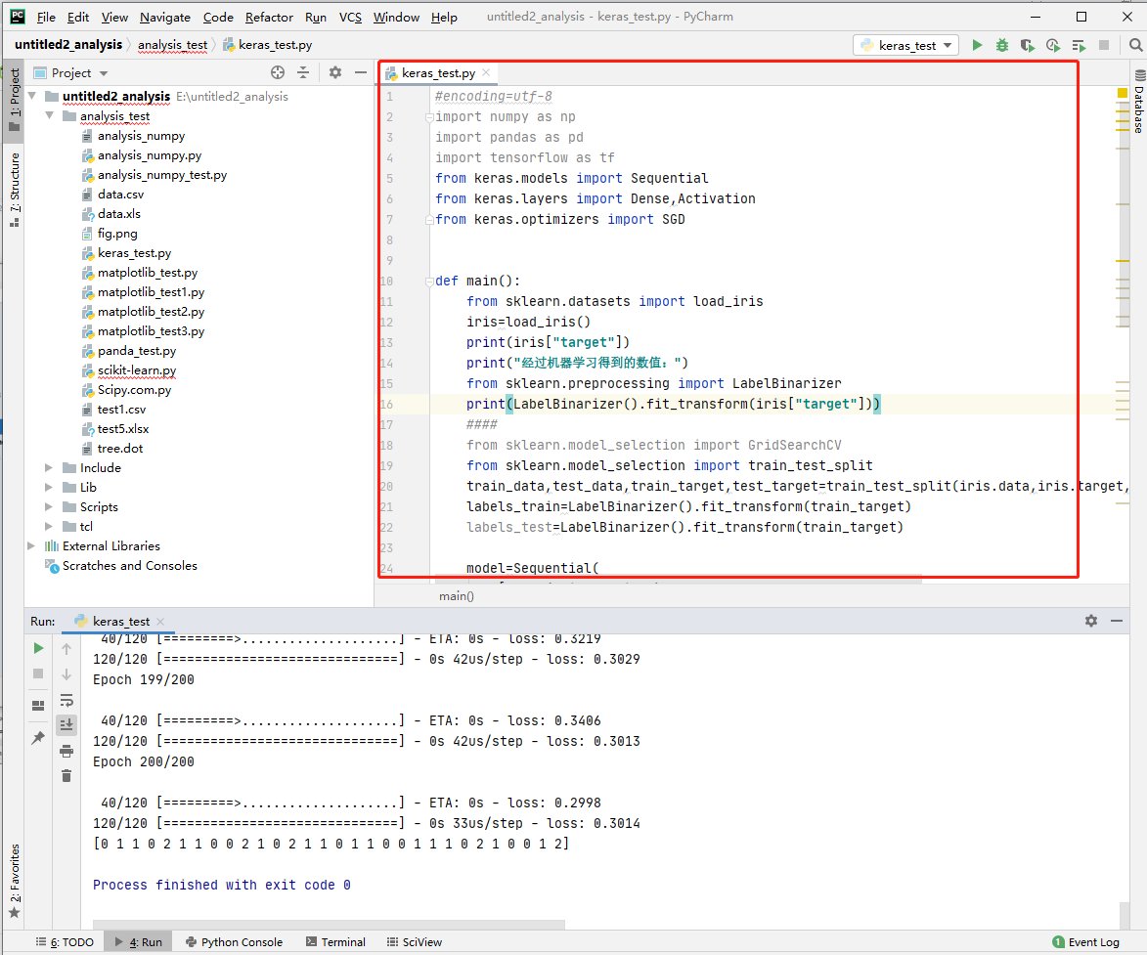The height and width of the screenshot is (955, 1147).
Task: Rerun keras_test in Run panel
Action: (38, 648)
